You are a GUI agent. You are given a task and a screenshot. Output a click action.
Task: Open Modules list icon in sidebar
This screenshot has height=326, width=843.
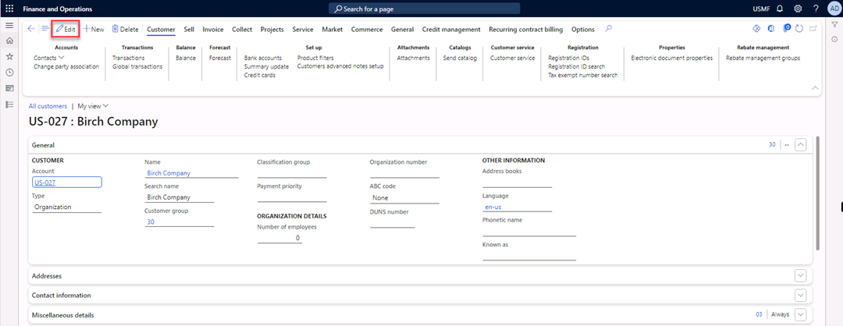coord(9,105)
